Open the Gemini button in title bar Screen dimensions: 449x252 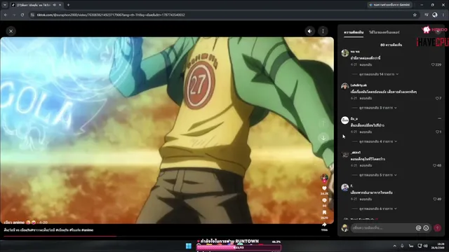coord(390,5)
